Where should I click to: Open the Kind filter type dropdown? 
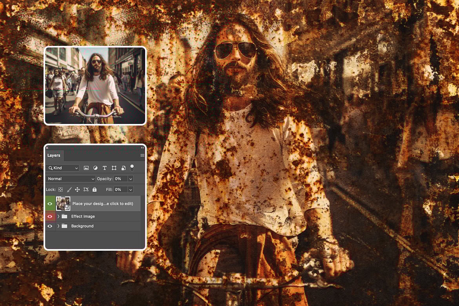pos(63,168)
